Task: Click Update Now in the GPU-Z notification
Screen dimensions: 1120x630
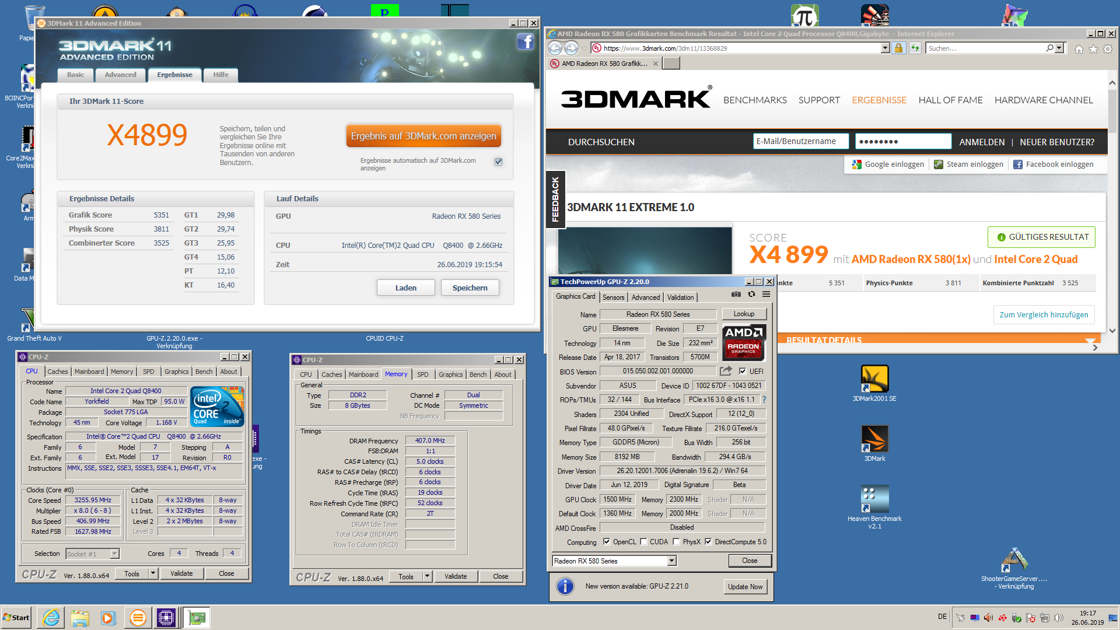Action: point(745,587)
